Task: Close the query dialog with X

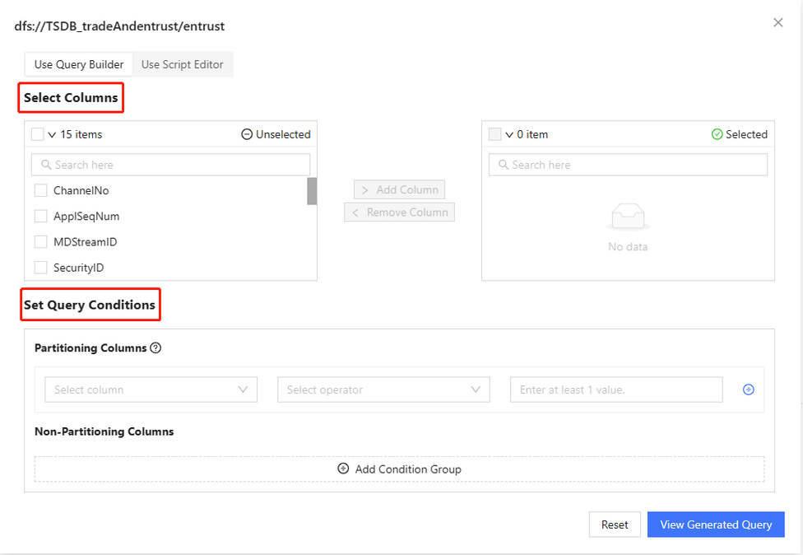Action: click(x=777, y=23)
